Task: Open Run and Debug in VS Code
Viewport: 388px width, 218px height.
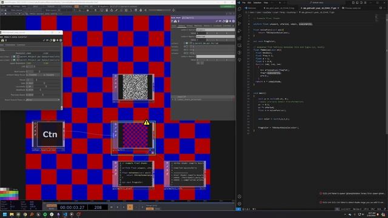Action: click(239, 31)
